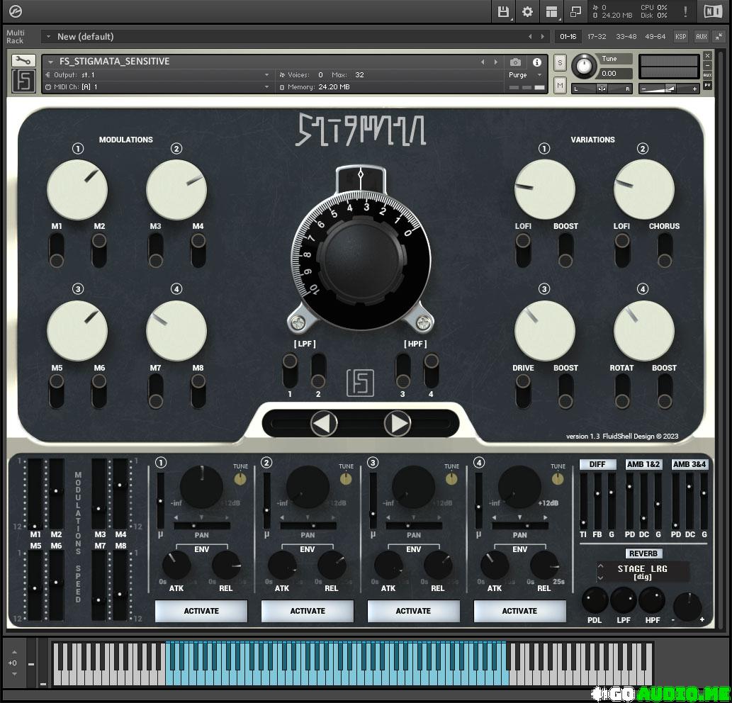
Task: Select the 01-16 rack page tab
Action: [x=568, y=36]
